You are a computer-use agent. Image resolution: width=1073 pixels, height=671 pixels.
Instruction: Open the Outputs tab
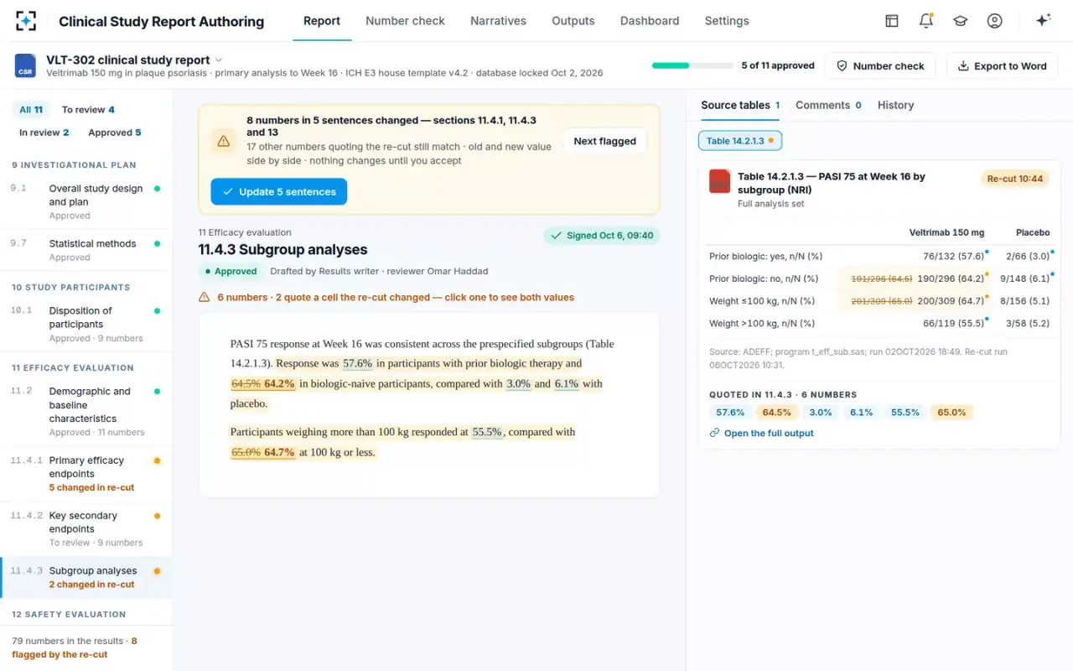point(573,21)
